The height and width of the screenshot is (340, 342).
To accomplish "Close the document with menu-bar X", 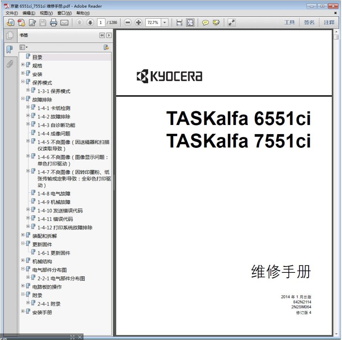I will tap(335, 13).
